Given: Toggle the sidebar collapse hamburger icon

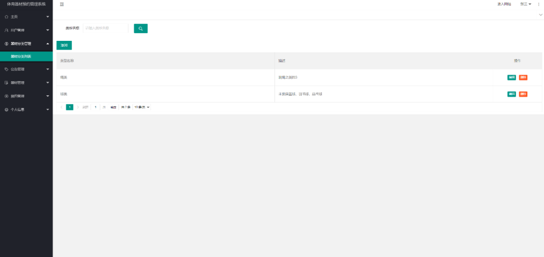Looking at the screenshot, I should [x=62, y=4].
